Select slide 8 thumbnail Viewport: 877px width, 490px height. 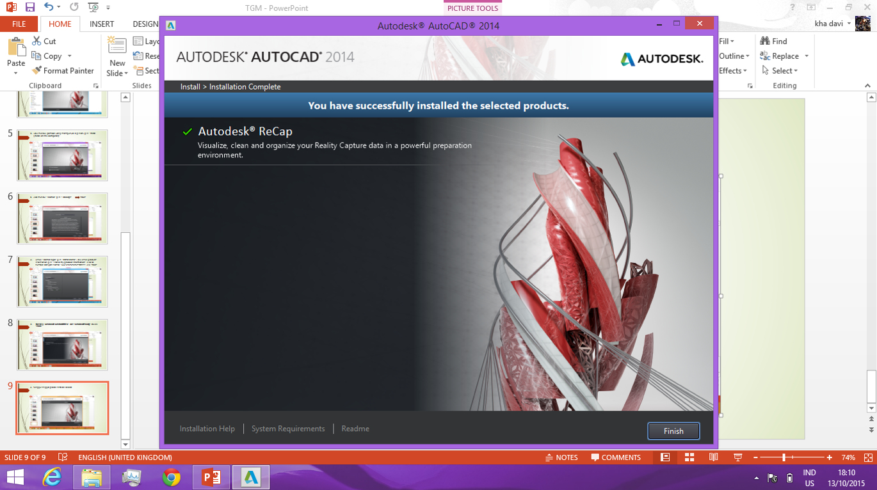click(x=62, y=345)
